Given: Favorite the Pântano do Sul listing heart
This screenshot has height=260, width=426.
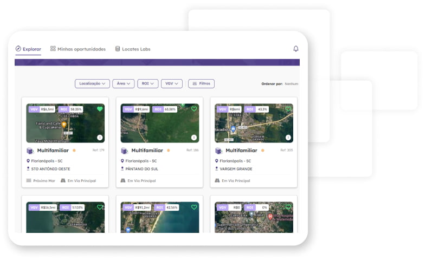Looking at the screenshot, I should click(194, 109).
